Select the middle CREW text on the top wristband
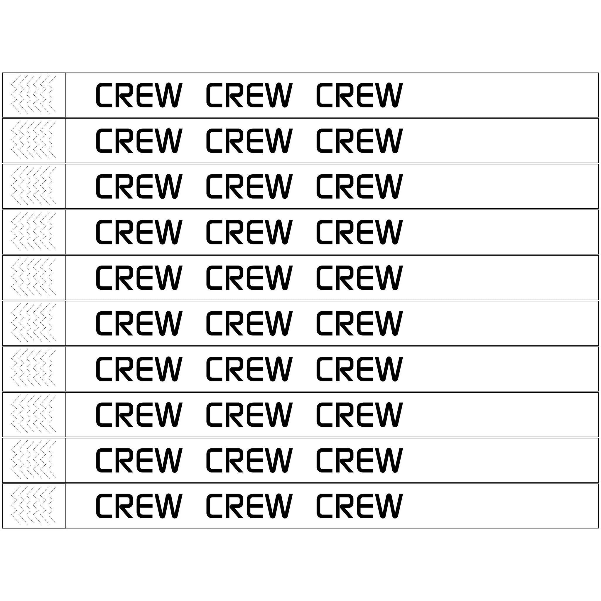Screen dimensions: 601x601 tap(249, 95)
